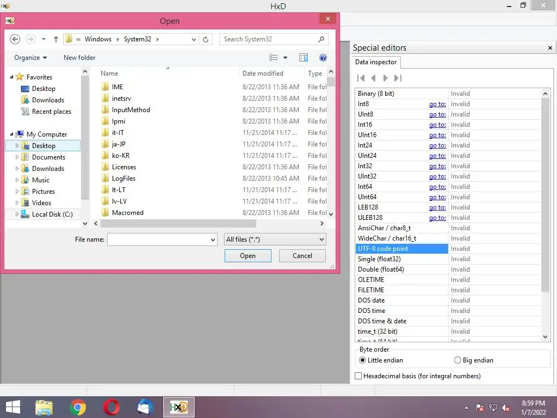Sort files by Type column
The image size is (557, 418).
coord(315,73)
